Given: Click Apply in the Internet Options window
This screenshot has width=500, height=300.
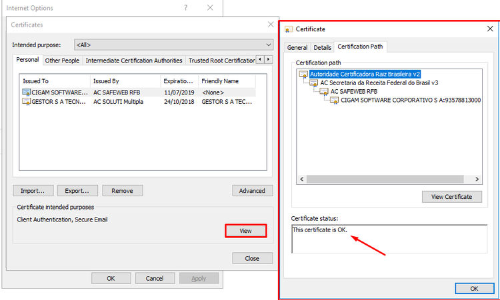Looking at the screenshot, I should pos(199,278).
